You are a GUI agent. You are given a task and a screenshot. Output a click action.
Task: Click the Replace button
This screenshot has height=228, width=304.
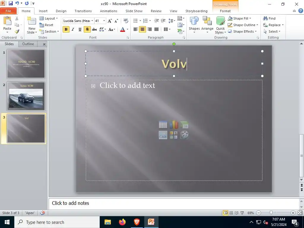point(273,25)
